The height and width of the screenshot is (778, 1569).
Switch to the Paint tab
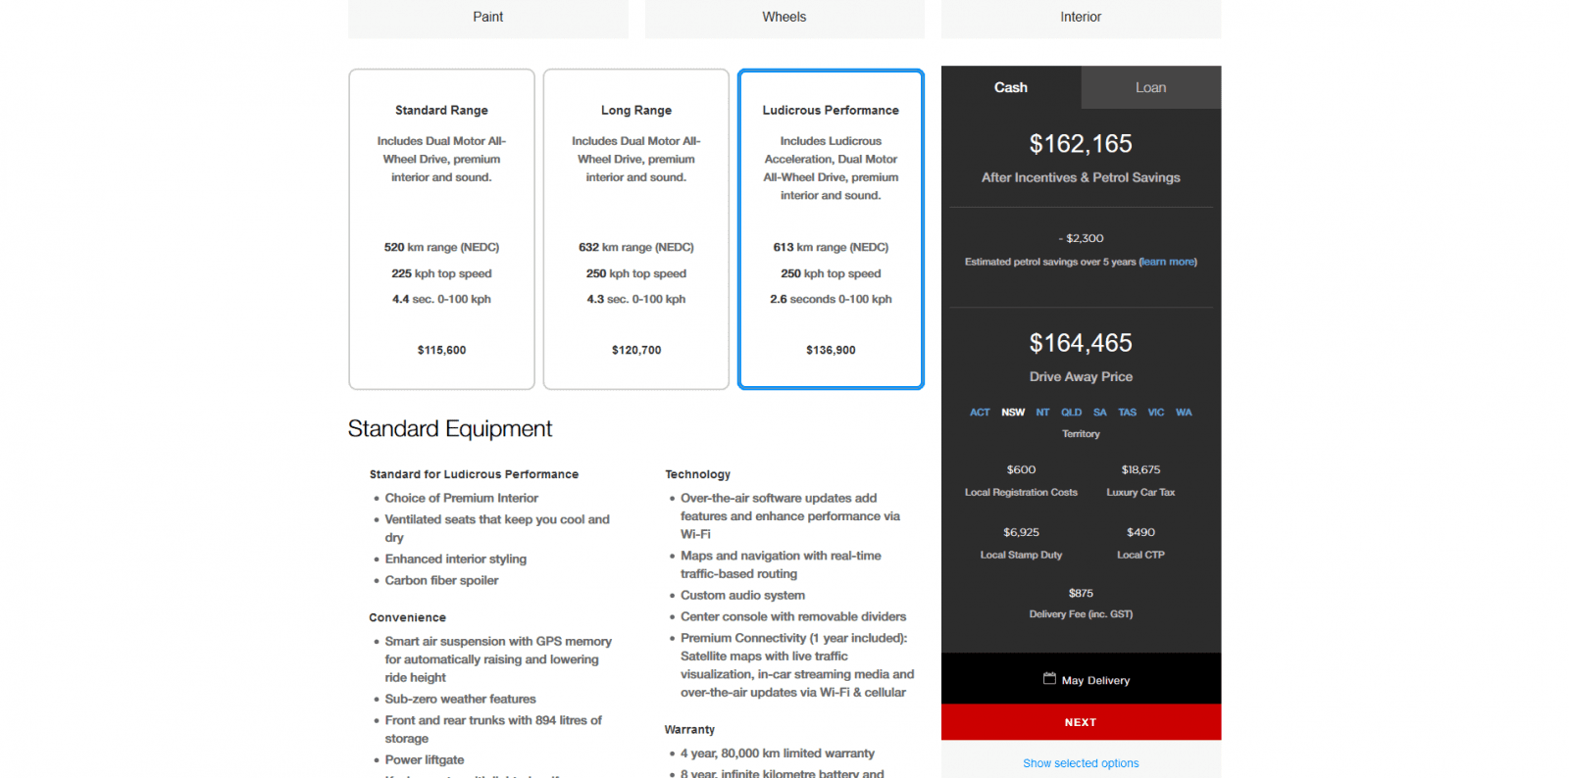tap(487, 18)
